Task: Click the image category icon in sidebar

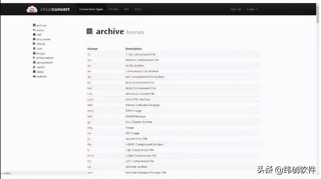Action: (x=34, y=53)
